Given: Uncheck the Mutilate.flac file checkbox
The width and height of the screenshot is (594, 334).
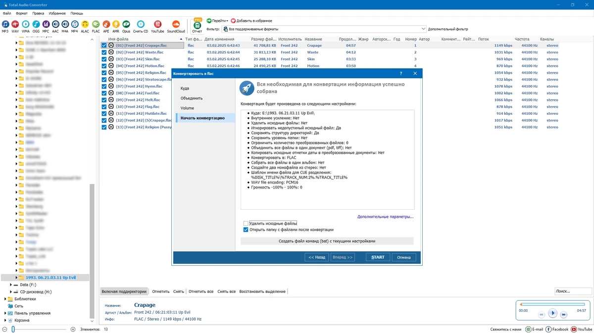Looking at the screenshot, I should (x=104, y=113).
